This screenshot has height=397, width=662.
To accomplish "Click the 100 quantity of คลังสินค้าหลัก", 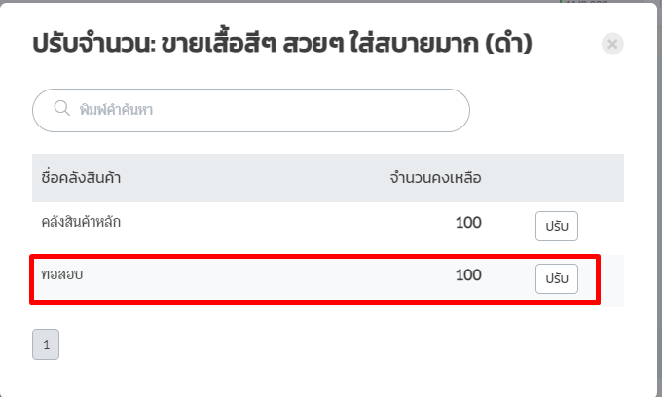I will click(468, 222).
